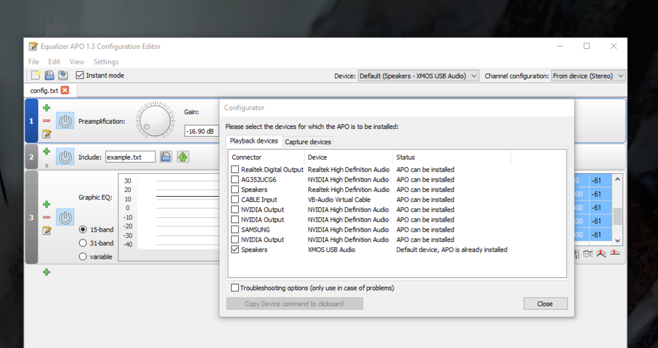Toggle power for the Graphic EQ filter
Screen dimensions: 658x348
(65, 218)
